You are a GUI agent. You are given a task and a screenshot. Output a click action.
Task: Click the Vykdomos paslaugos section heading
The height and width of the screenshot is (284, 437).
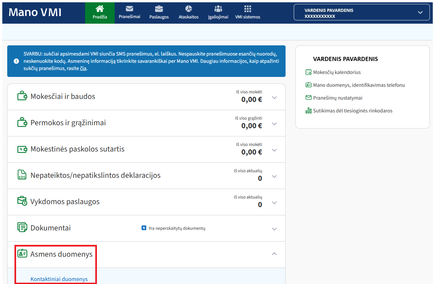(65, 201)
